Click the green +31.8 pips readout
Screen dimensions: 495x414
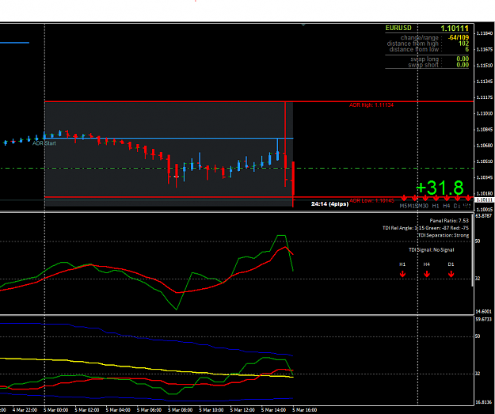click(440, 188)
